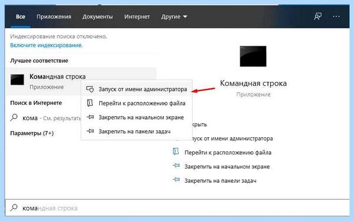Select Командная строка best match result

pyautogui.click(x=81, y=81)
